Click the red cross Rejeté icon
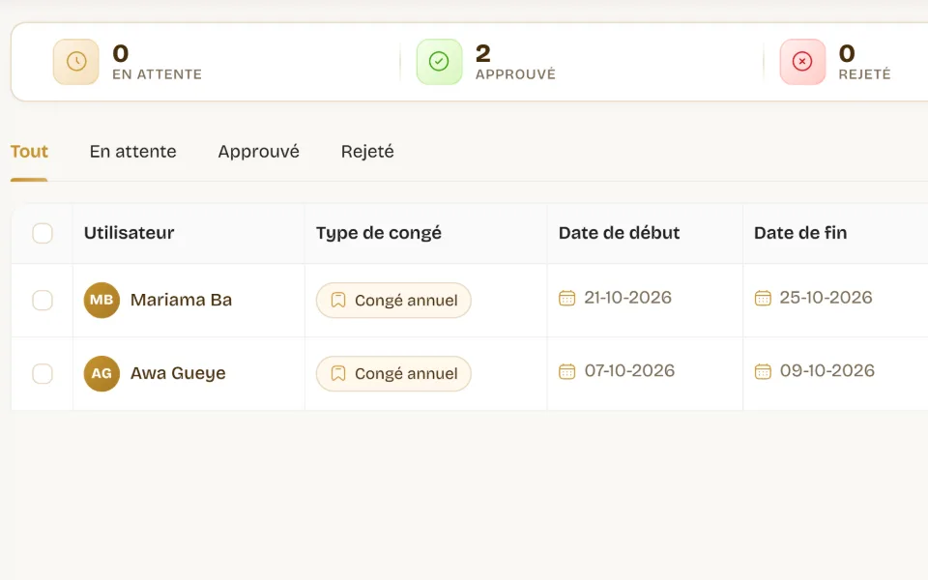 (802, 62)
